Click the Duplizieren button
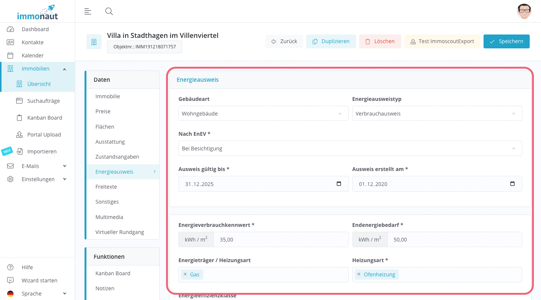Viewport: 541px width, 300px height. (331, 41)
